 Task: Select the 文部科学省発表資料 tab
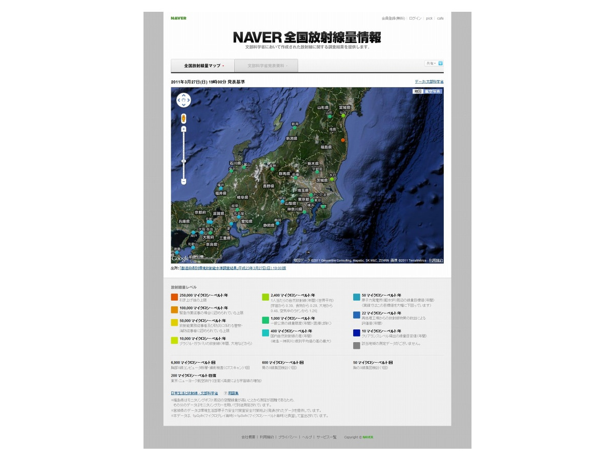266,66
